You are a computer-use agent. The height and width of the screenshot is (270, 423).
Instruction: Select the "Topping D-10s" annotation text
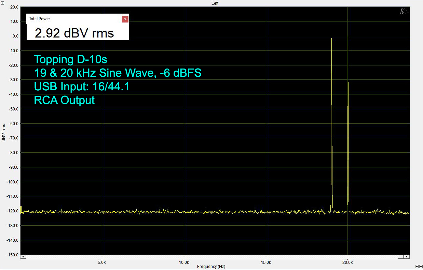70,60
